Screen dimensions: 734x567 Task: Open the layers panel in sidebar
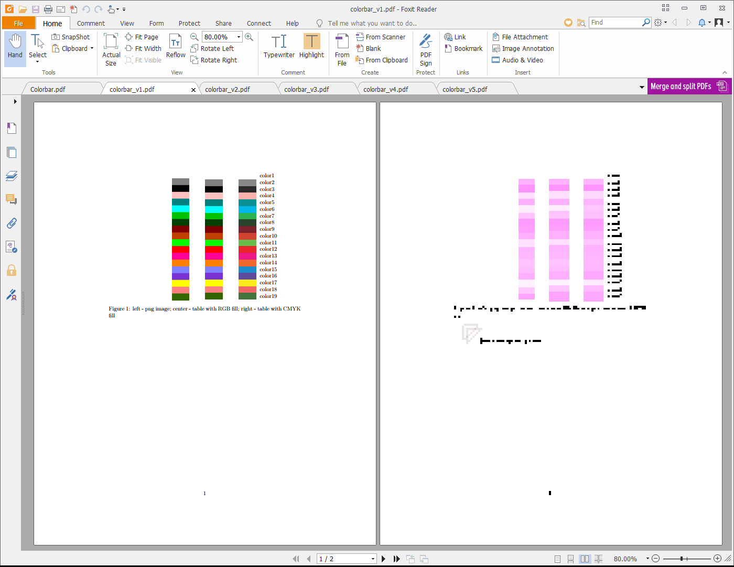tap(12, 176)
